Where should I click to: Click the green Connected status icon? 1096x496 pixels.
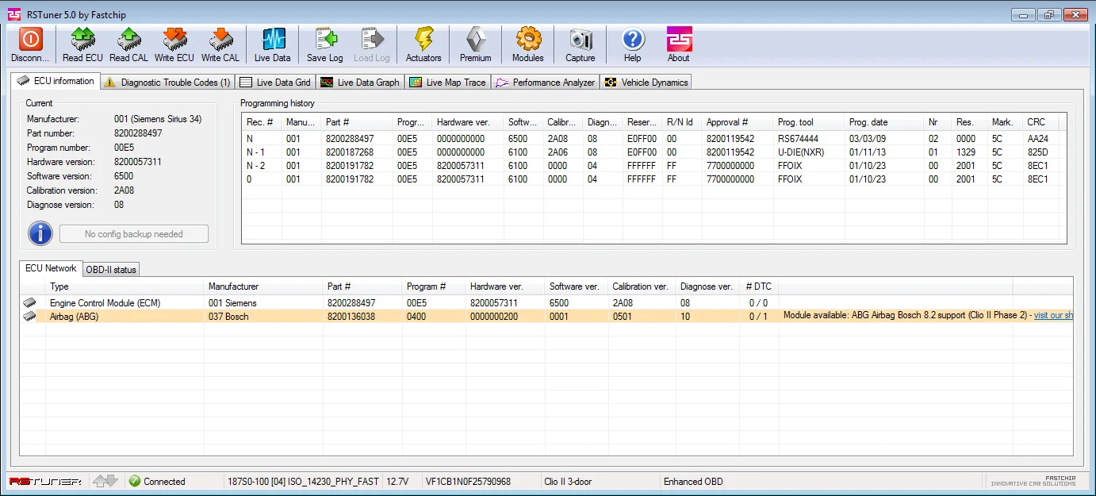pos(134,481)
